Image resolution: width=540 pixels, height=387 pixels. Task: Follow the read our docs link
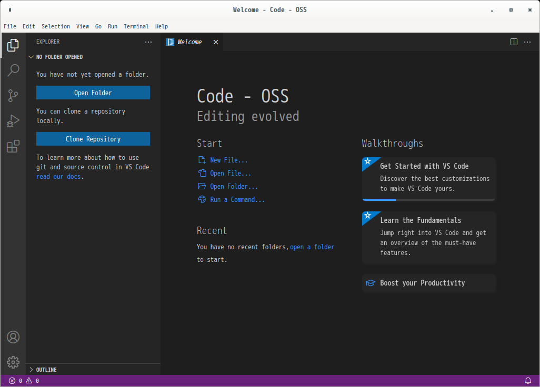[x=58, y=177]
